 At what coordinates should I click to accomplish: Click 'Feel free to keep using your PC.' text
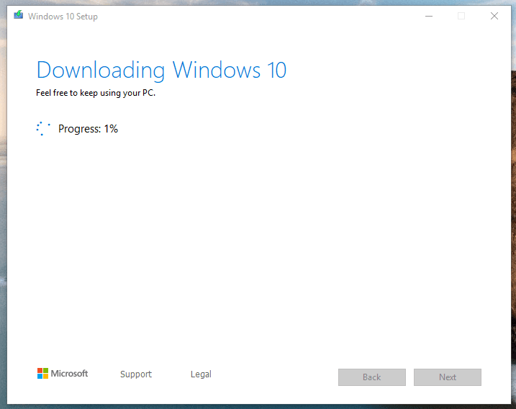tap(96, 93)
